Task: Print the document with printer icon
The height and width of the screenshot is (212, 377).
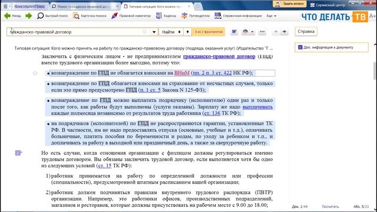Action: pos(245,31)
